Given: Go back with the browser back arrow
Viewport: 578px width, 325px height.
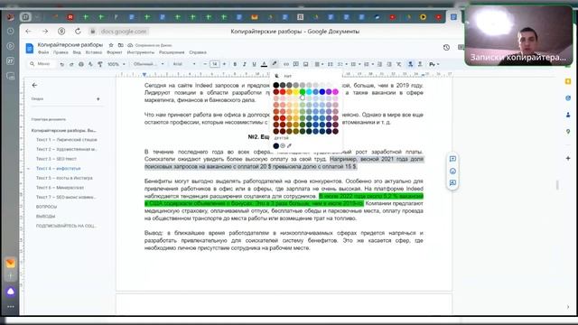Looking at the screenshot, I should tap(28, 32).
